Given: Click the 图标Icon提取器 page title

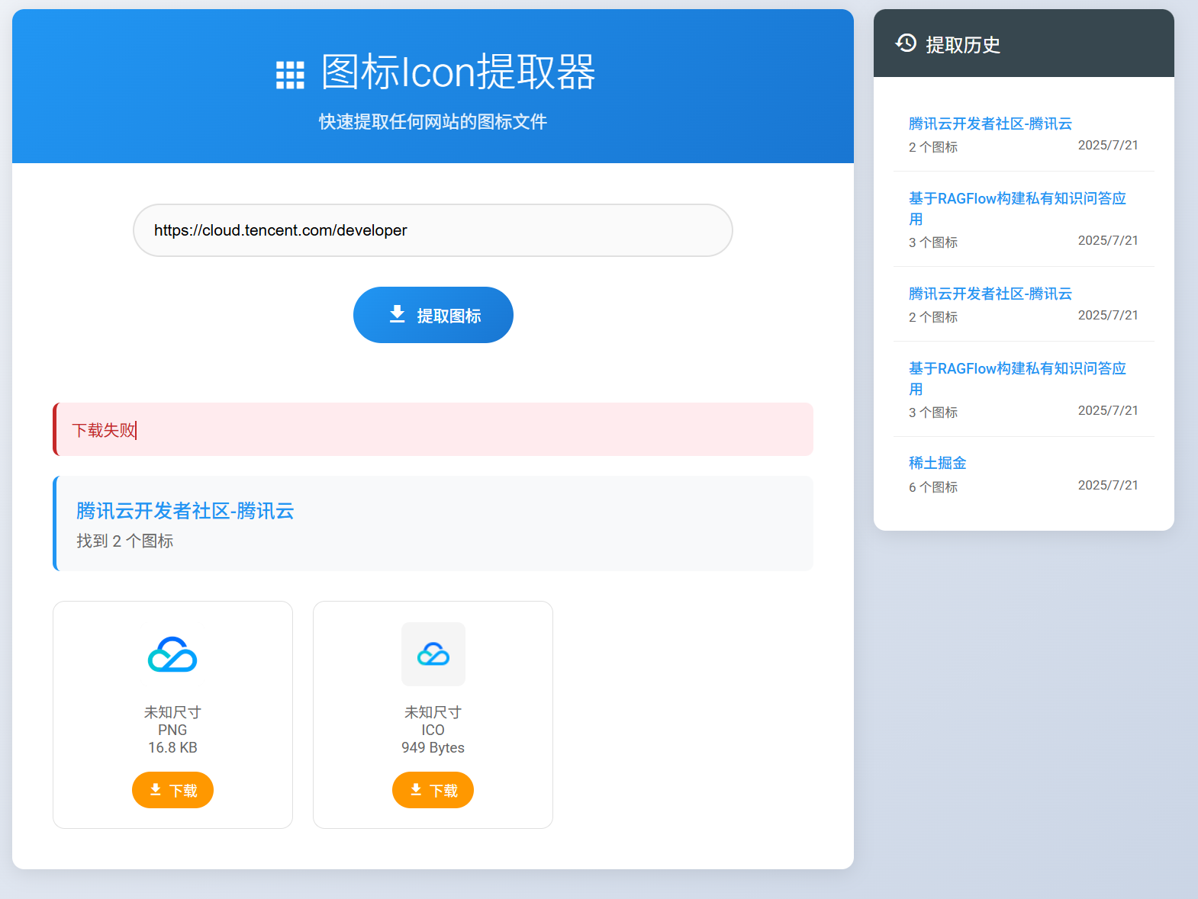Looking at the screenshot, I should click(459, 72).
